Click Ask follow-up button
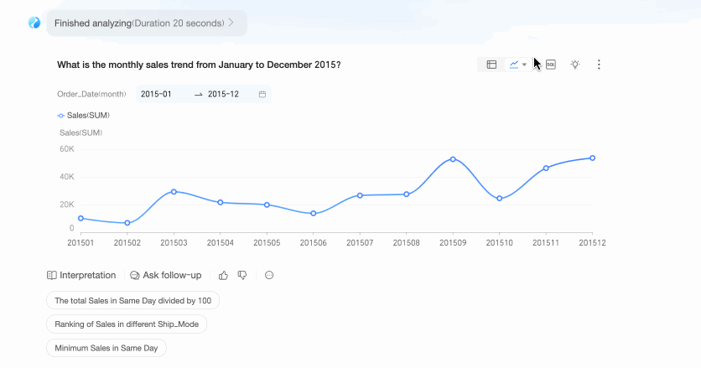Screen dimensions: 701x368 click(166, 276)
